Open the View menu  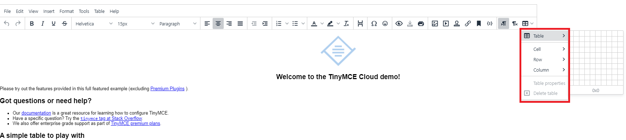[33, 11]
